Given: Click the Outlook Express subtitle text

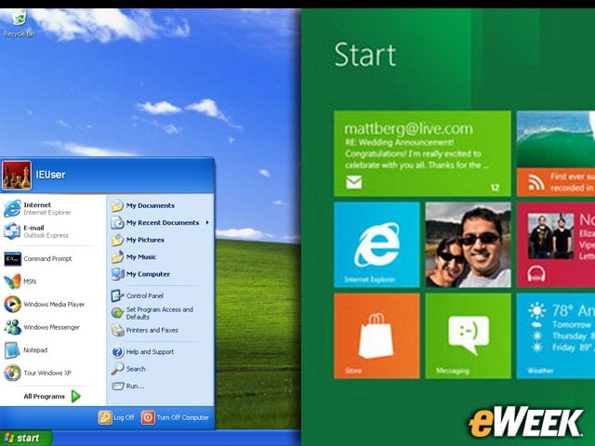Looking at the screenshot, I should pos(46,235).
